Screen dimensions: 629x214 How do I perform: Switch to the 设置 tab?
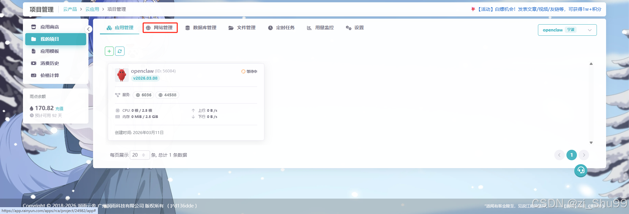(x=355, y=28)
